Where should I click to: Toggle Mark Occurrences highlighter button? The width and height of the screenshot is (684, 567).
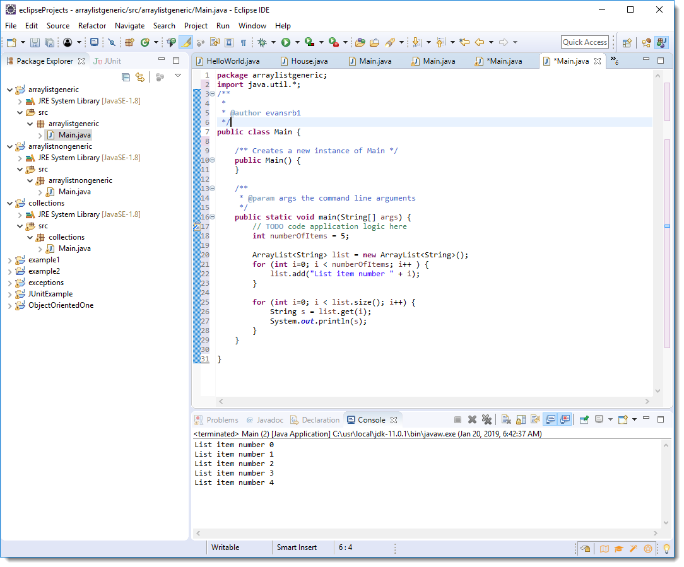[x=186, y=42]
